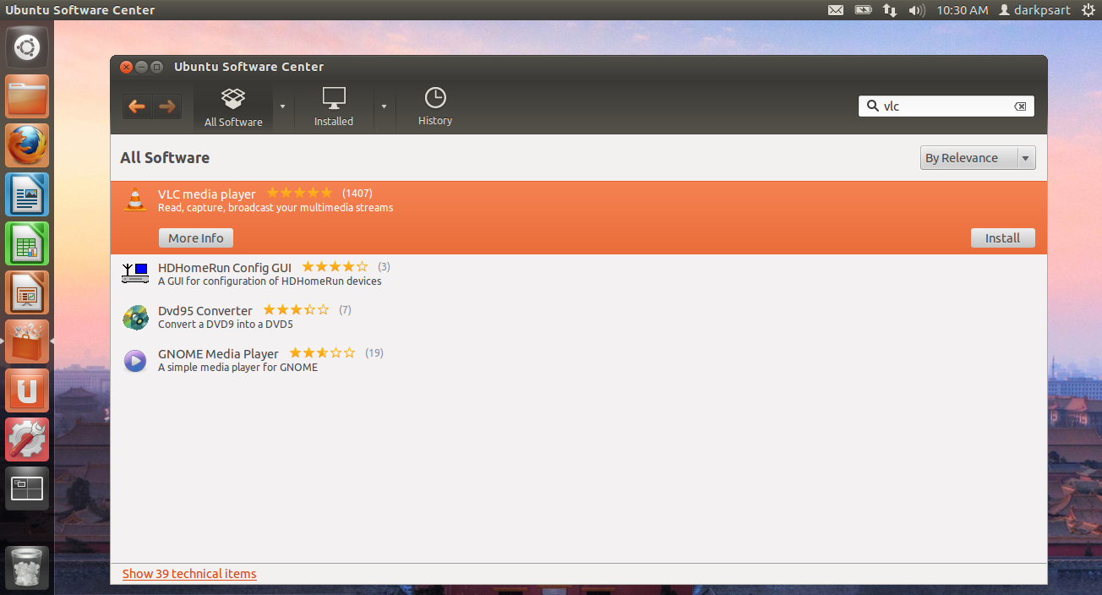Clear the search text with the clear icon
The image size is (1102, 595).
1020,106
